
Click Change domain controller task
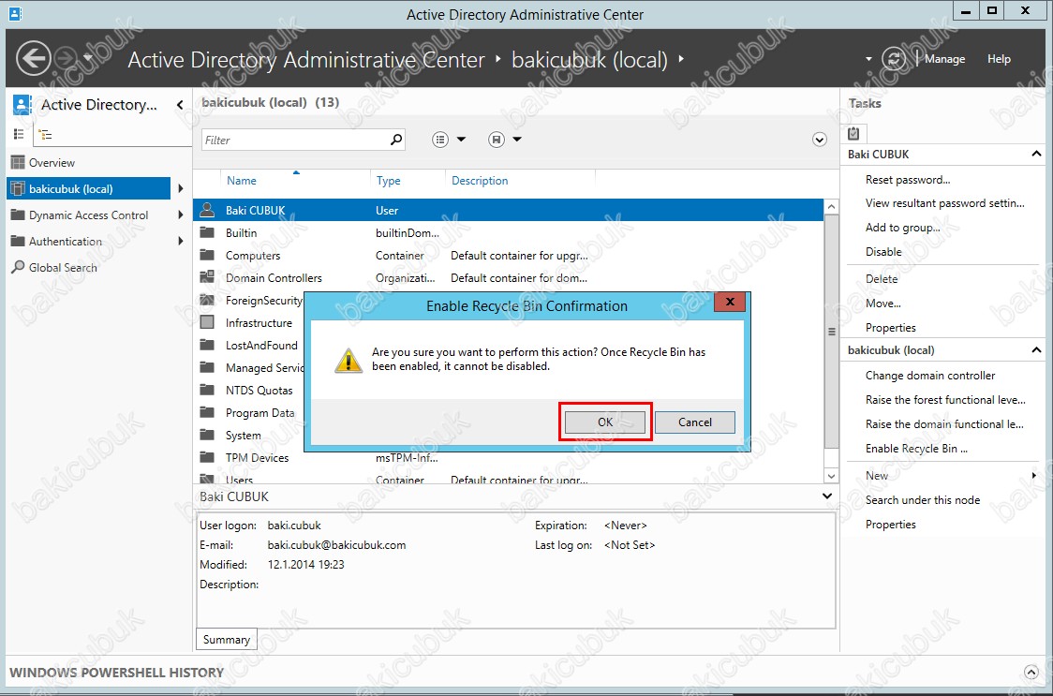pos(930,376)
